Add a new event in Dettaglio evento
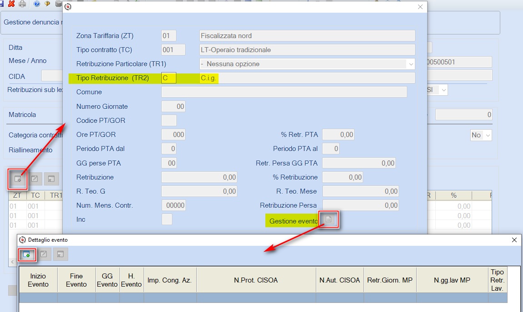Image resolution: width=523 pixels, height=312 pixels. coord(27,255)
